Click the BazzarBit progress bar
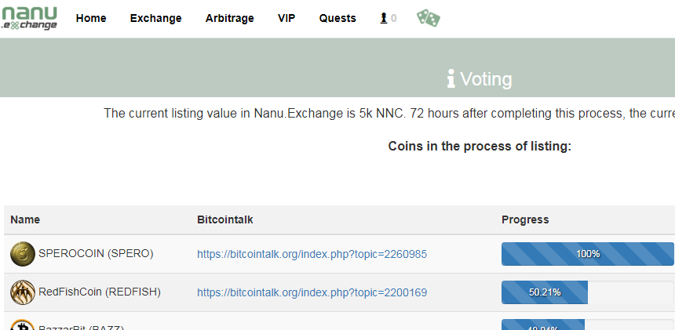This screenshot has width=675, height=330. tap(588, 325)
